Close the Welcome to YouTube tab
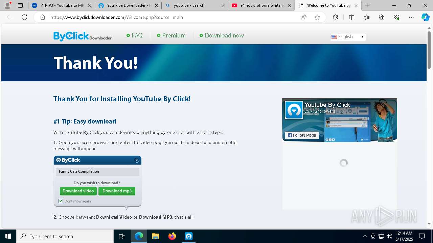 [356, 5]
